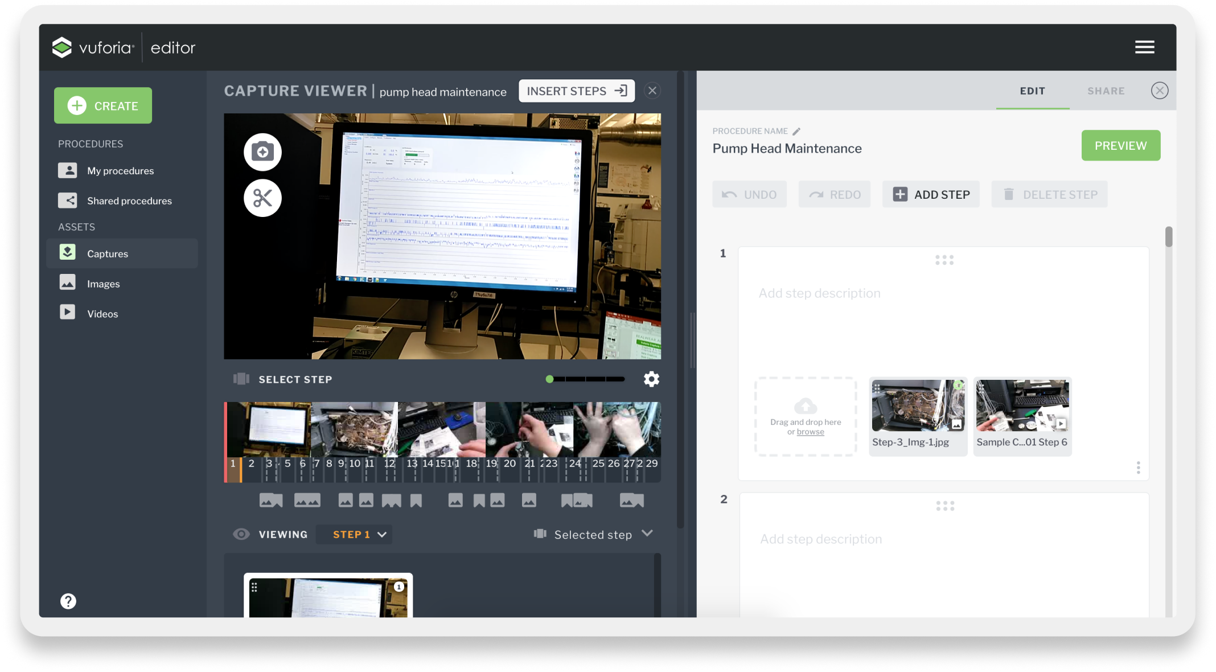Adjust the timeline zoom slider

pos(550,379)
